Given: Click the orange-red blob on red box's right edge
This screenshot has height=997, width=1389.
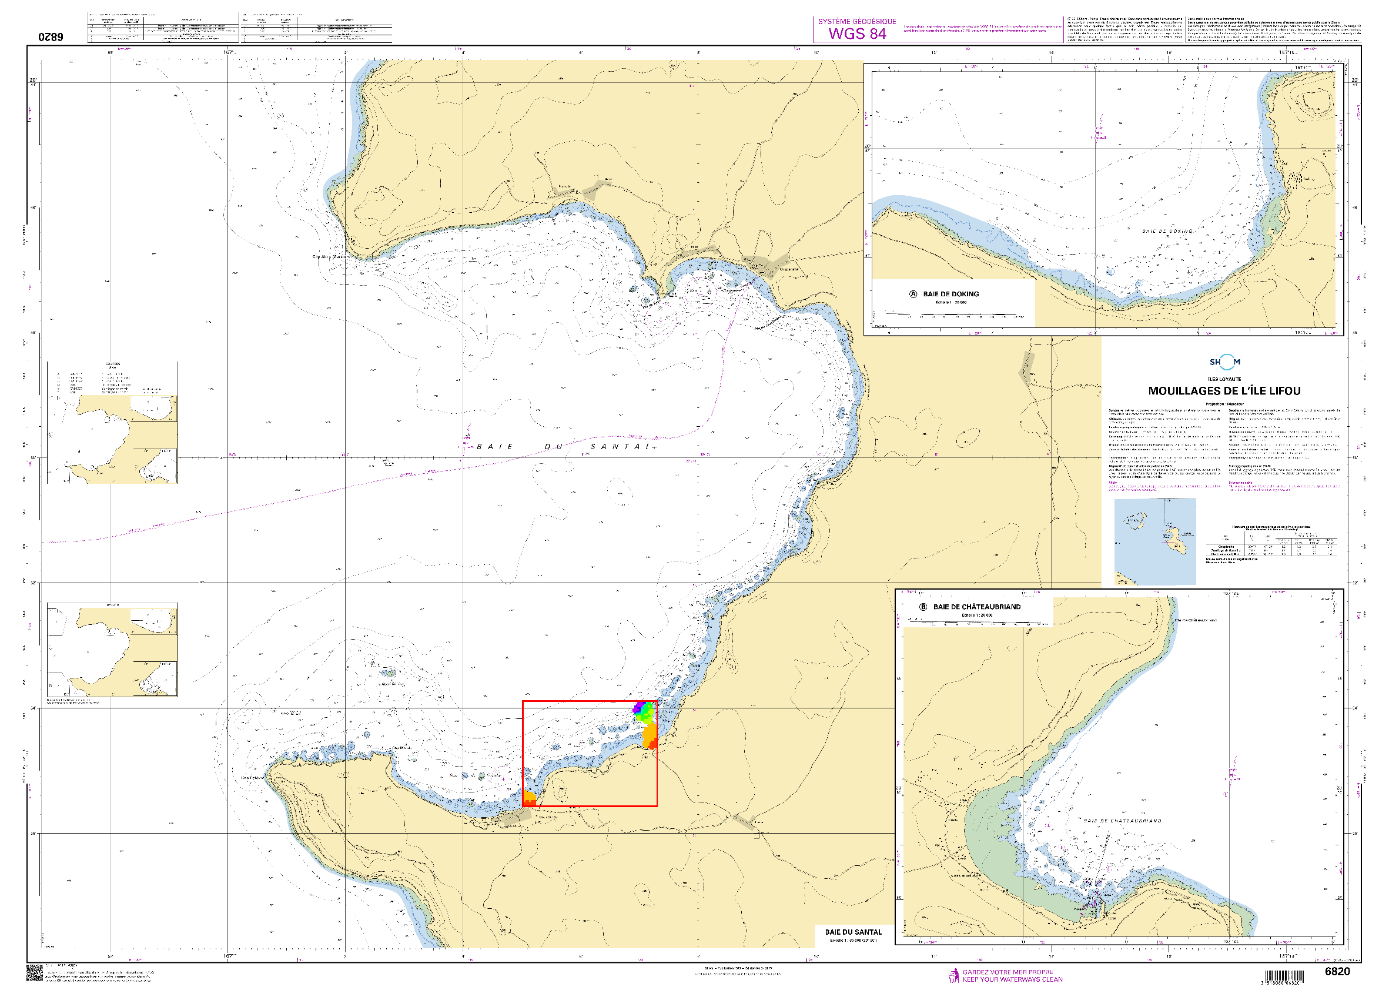Looking at the screenshot, I should pos(650,736).
